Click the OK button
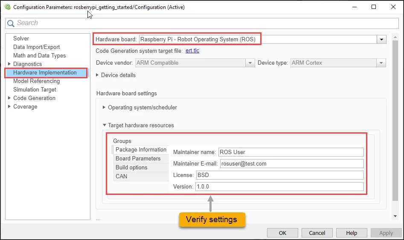The height and width of the screenshot is (240, 404). click(x=282, y=233)
